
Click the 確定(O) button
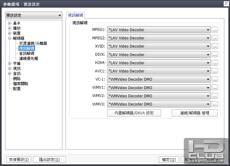point(169,160)
